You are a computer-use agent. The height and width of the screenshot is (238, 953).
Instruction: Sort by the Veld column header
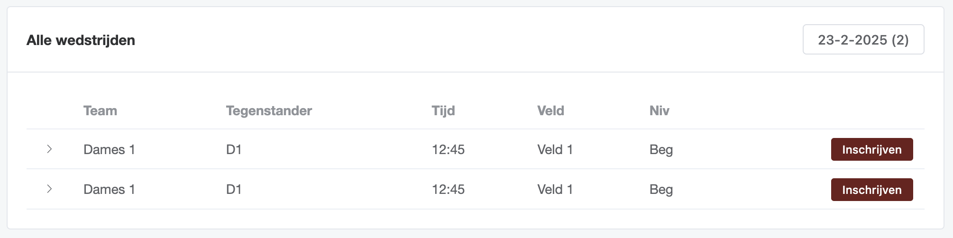pos(550,110)
